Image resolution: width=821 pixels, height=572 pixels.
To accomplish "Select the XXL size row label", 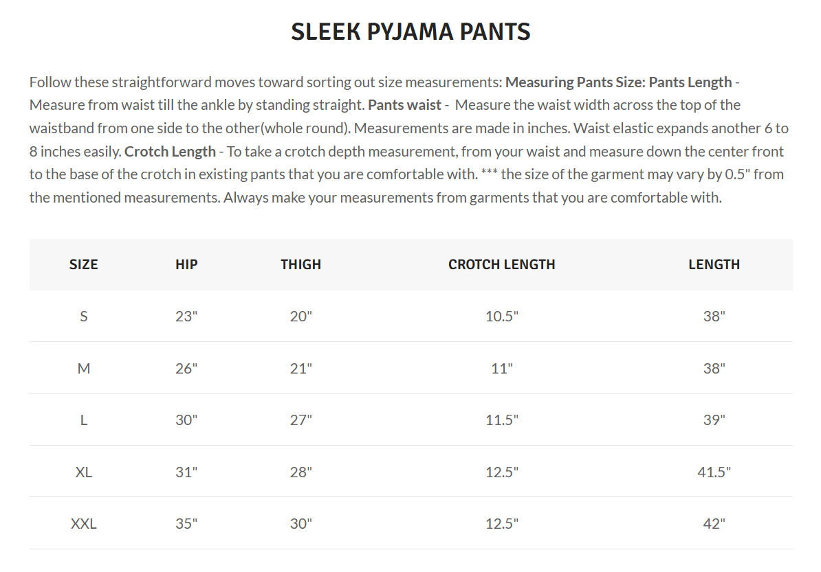I will (x=84, y=524).
